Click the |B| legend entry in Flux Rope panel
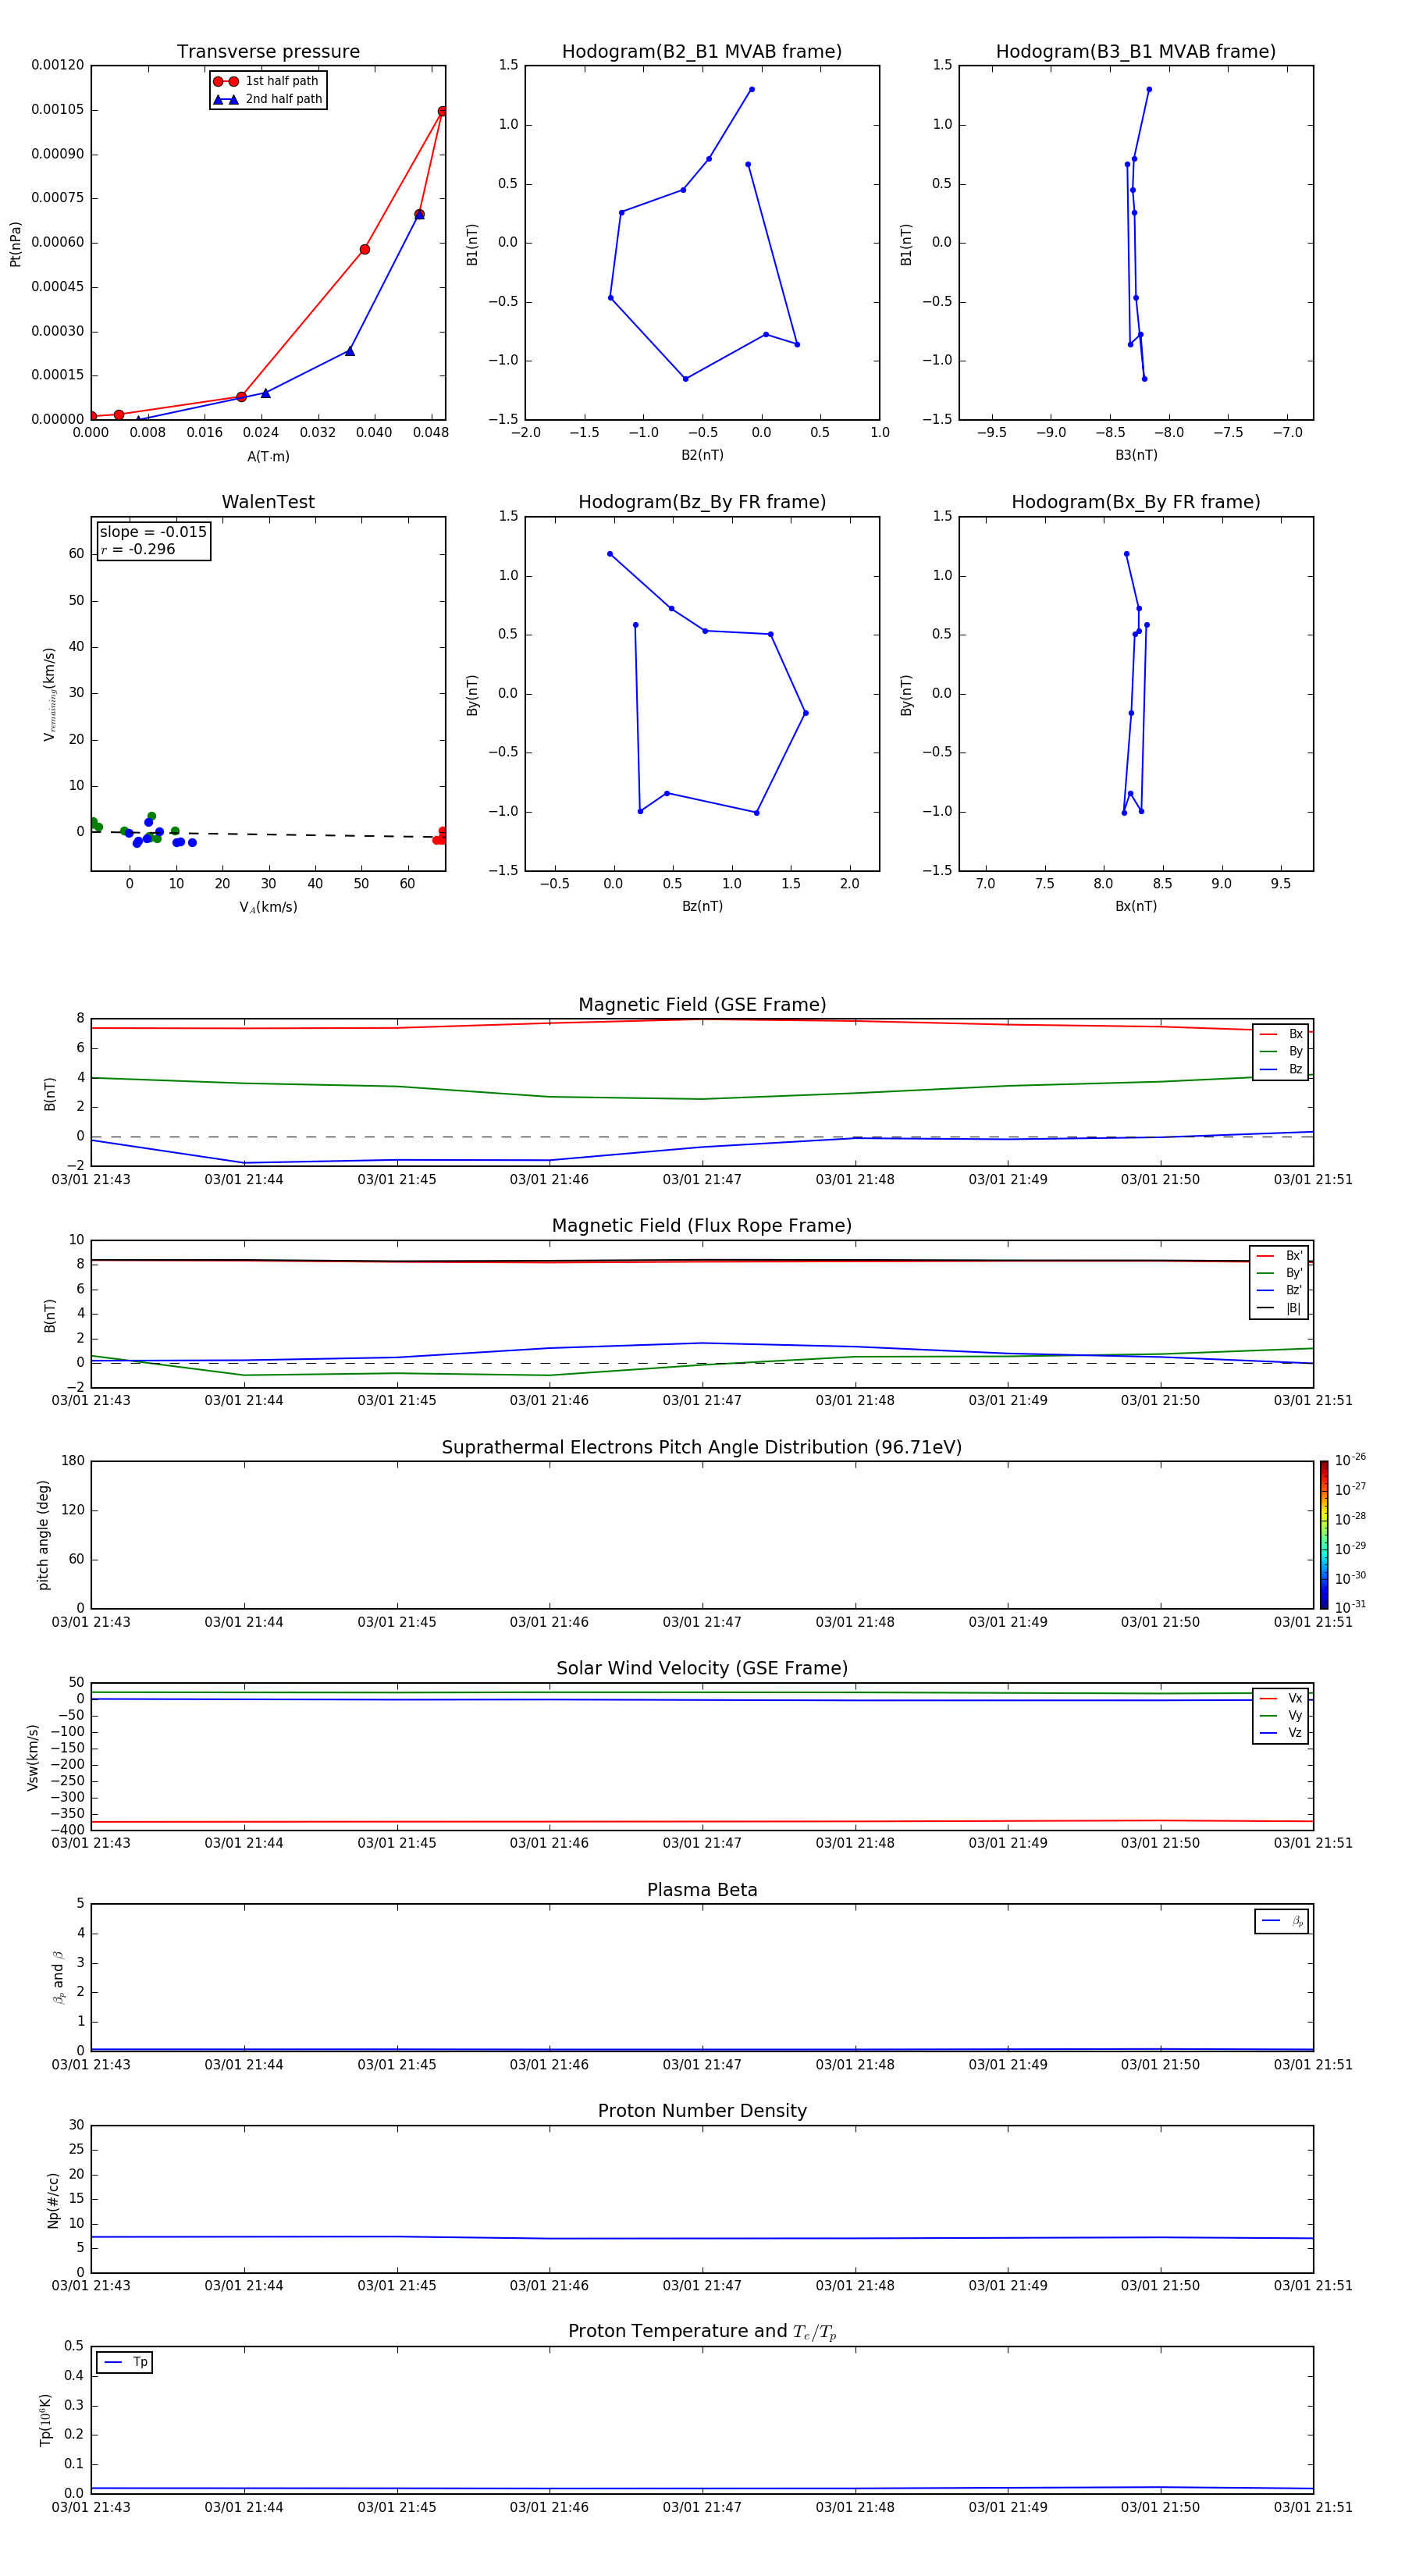 coord(1279,1308)
